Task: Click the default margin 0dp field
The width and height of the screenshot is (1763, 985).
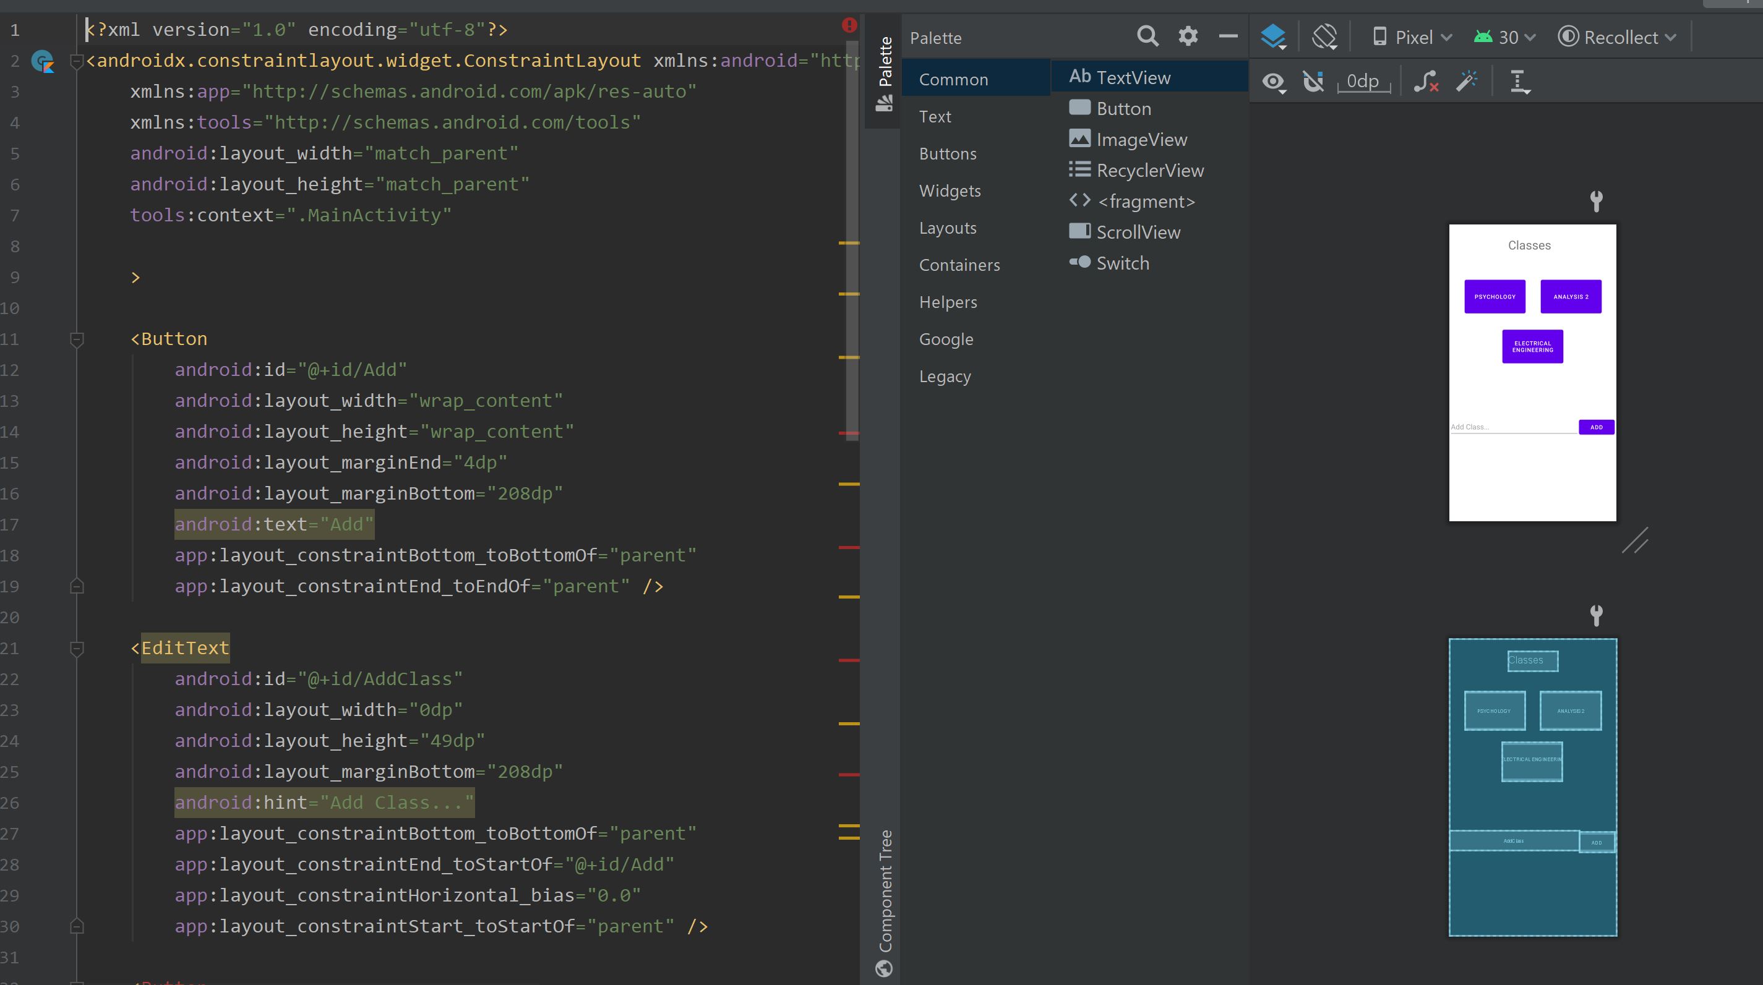Action: [1363, 82]
